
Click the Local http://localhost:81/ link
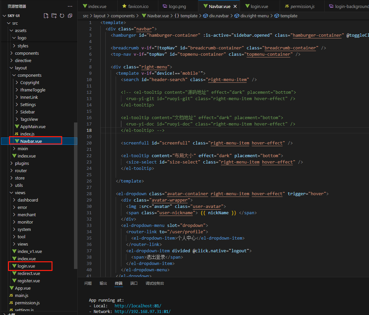tap(138, 306)
